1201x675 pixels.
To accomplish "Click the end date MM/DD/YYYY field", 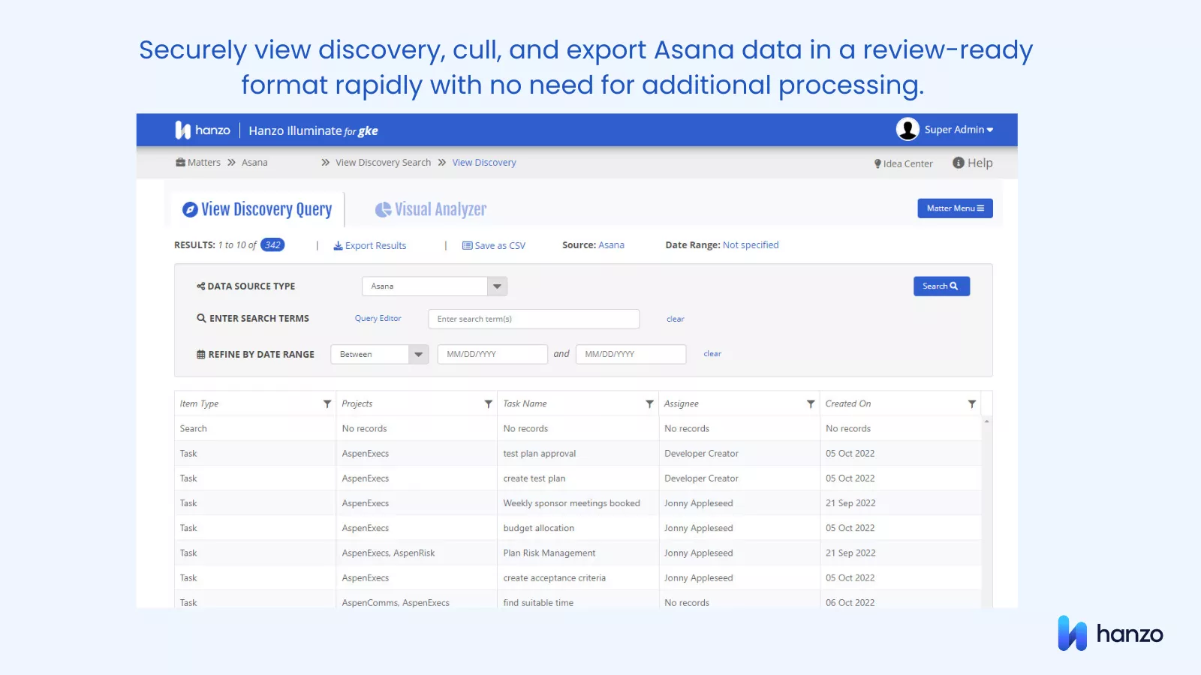I will [631, 354].
